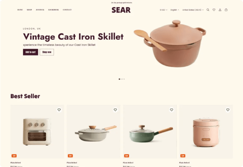This screenshot has height=167, width=243.
Task: Add the pink rice cooker to wishlist
Action: [x=228, y=110]
